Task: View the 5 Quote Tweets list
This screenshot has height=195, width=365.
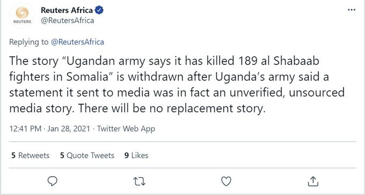Action: tap(87, 155)
